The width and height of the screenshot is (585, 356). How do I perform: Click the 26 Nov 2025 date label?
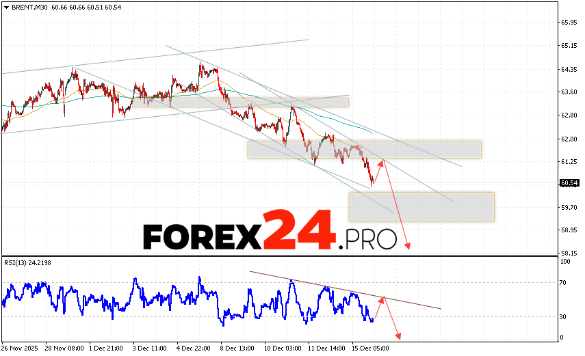[20, 348]
